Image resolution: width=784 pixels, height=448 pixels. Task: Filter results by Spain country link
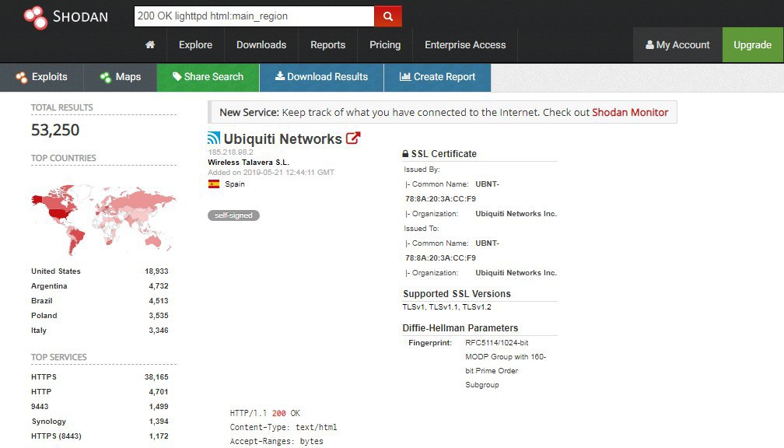pyautogui.click(x=235, y=184)
